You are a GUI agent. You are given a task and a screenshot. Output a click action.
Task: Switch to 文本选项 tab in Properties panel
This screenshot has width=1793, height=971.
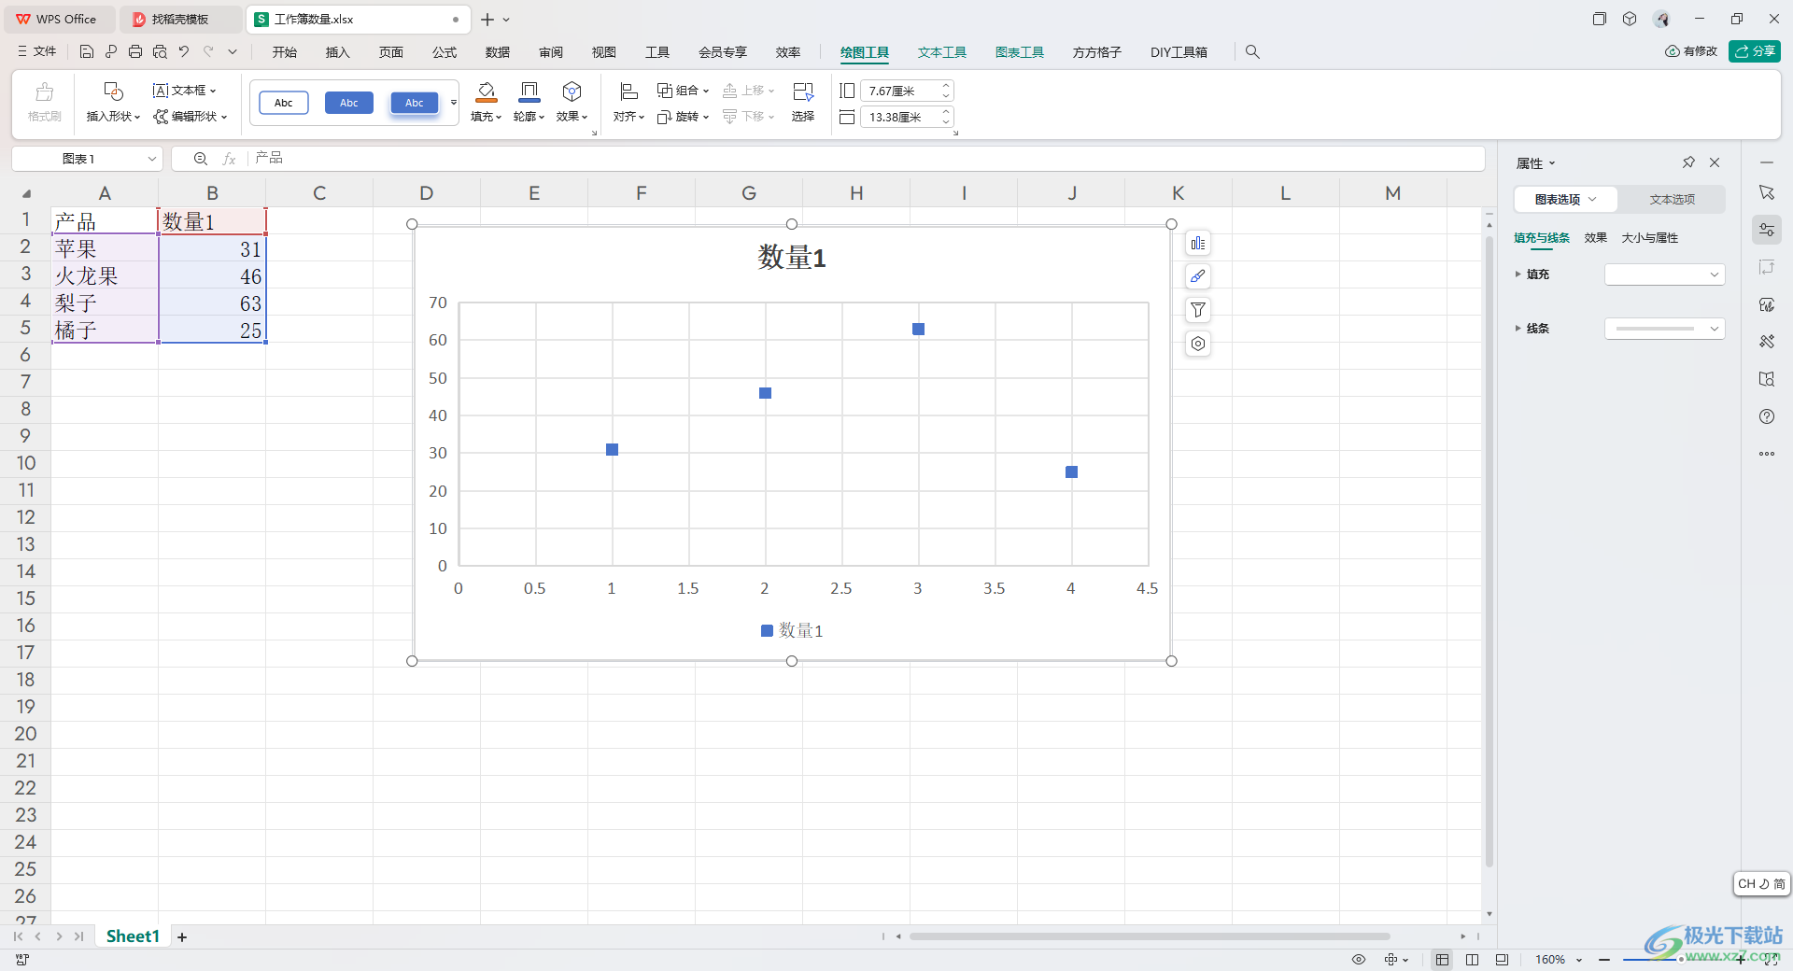(x=1672, y=199)
